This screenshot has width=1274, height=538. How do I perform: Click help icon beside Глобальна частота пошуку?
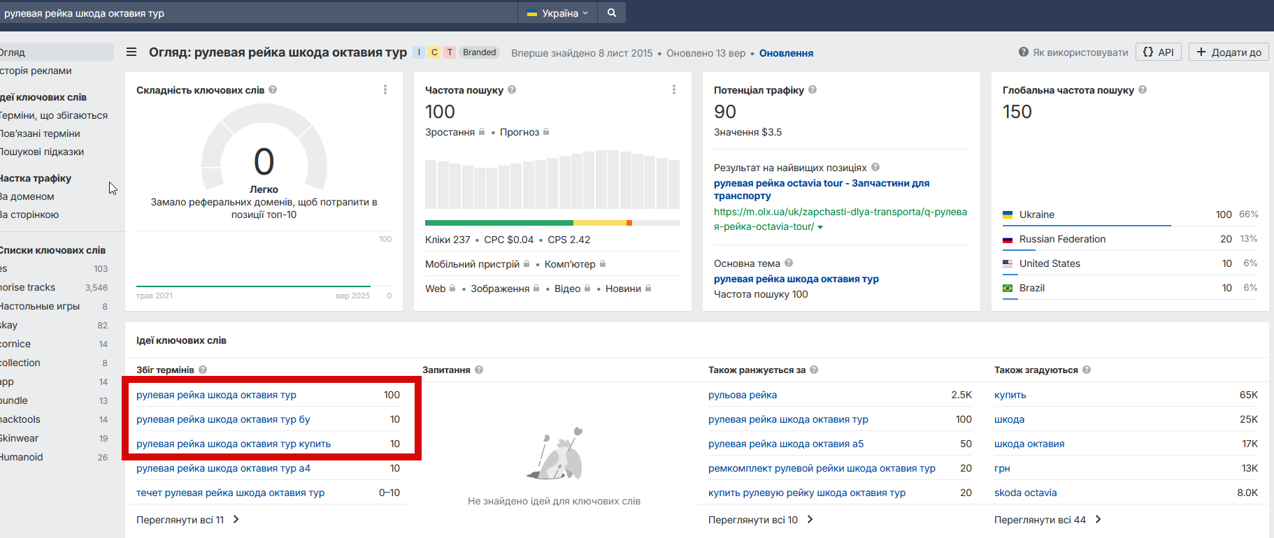click(x=1143, y=90)
